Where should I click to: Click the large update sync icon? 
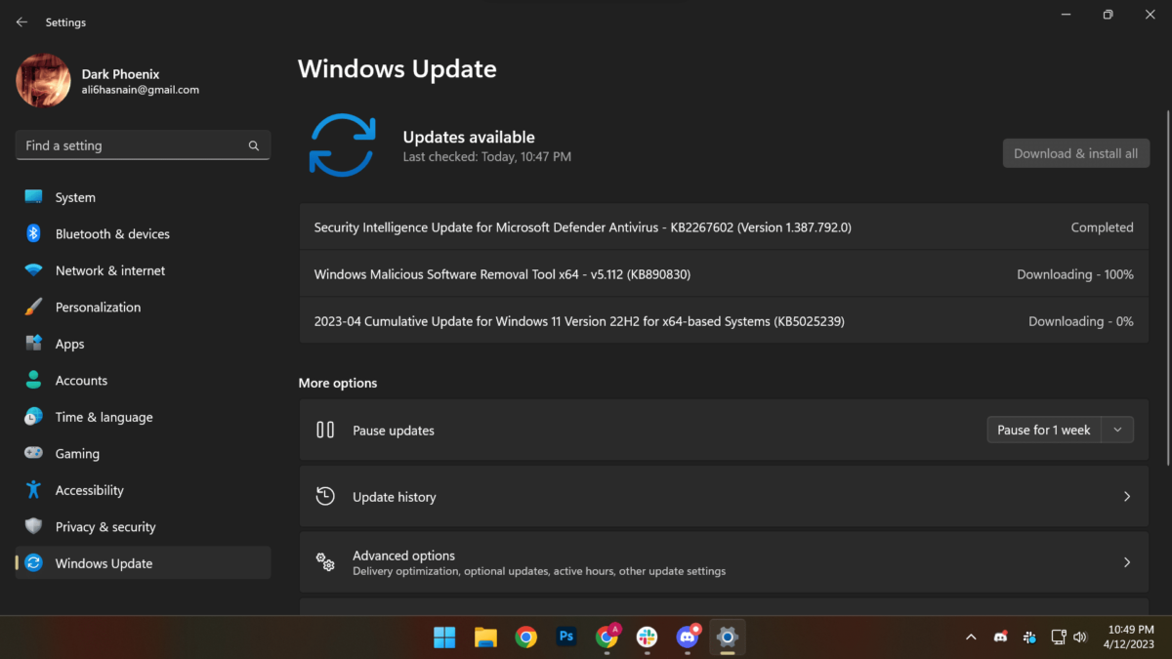click(342, 144)
